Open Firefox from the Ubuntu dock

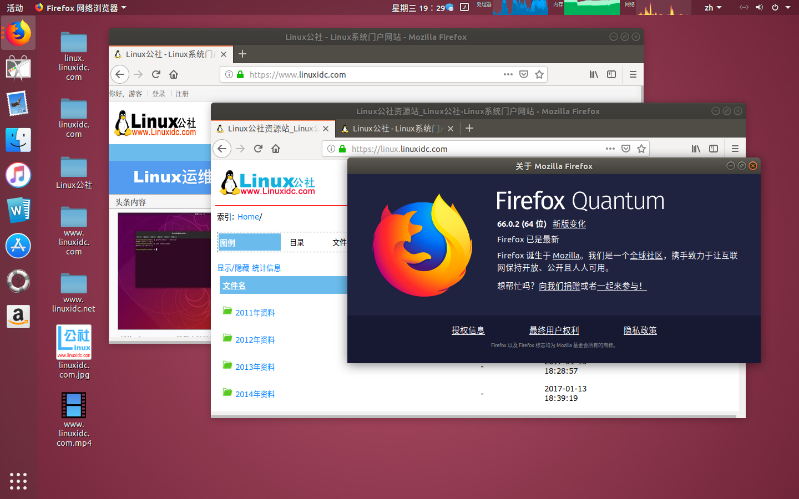point(18,33)
